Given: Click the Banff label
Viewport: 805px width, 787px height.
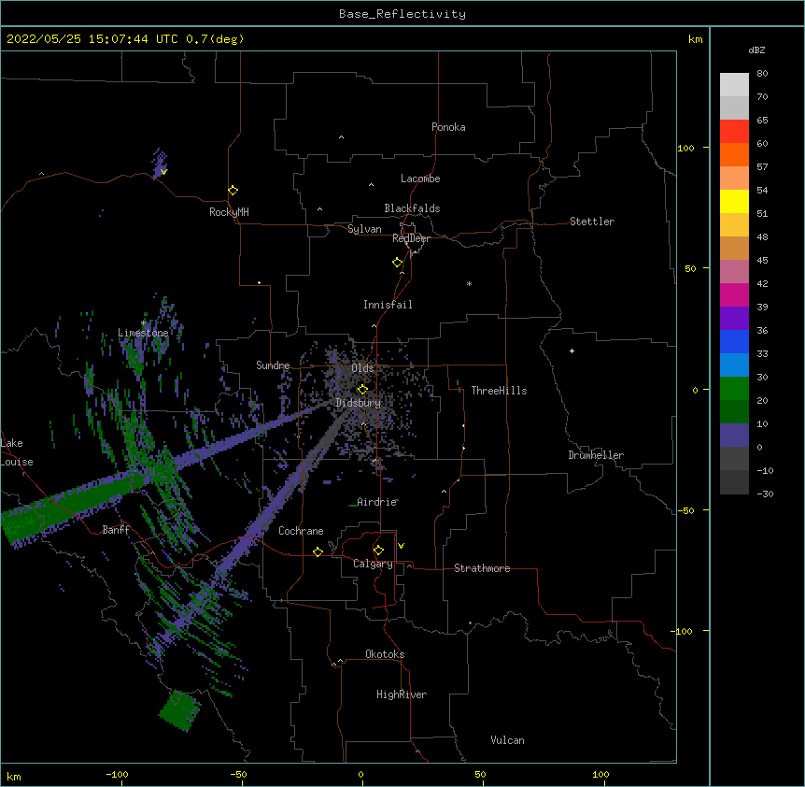Looking at the screenshot, I should pyautogui.click(x=116, y=530).
